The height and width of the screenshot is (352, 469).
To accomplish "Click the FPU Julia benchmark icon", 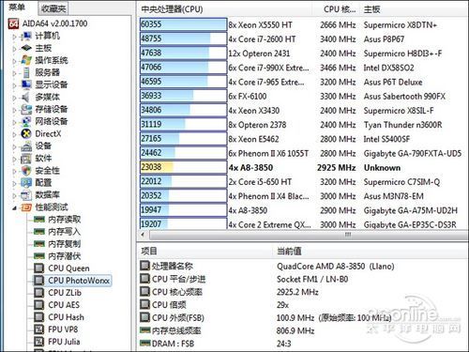I will click(39, 342).
